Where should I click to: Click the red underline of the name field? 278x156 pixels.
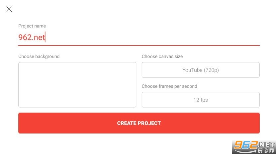pyautogui.click(x=139, y=45)
